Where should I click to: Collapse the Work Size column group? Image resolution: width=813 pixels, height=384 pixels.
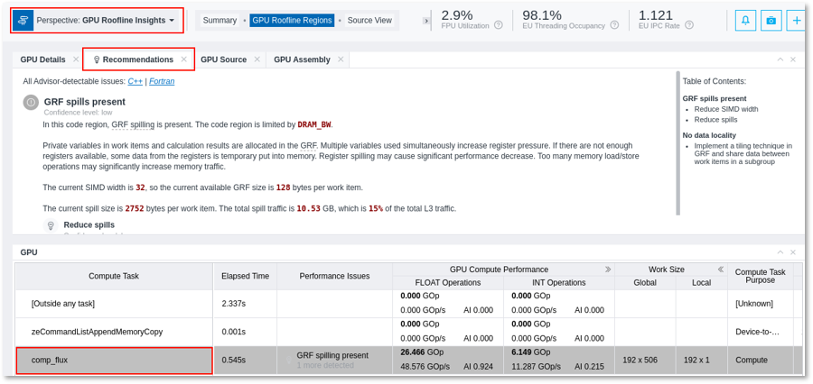[720, 270]
